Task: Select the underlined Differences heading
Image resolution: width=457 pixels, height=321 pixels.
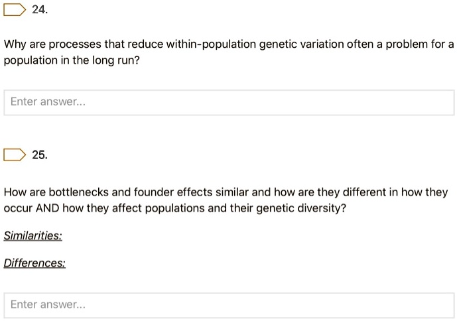Action: [x=34, y=263]
